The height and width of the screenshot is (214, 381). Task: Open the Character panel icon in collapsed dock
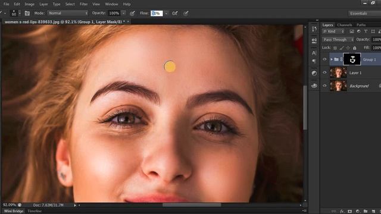314,53
